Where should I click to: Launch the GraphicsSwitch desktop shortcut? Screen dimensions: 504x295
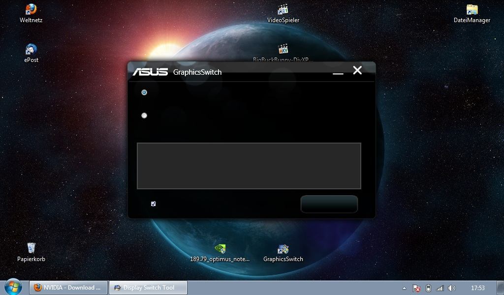coord(283,253)
